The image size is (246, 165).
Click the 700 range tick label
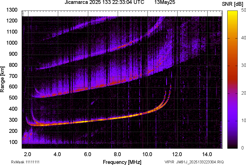pyautogui.click(x=13, y=76)
